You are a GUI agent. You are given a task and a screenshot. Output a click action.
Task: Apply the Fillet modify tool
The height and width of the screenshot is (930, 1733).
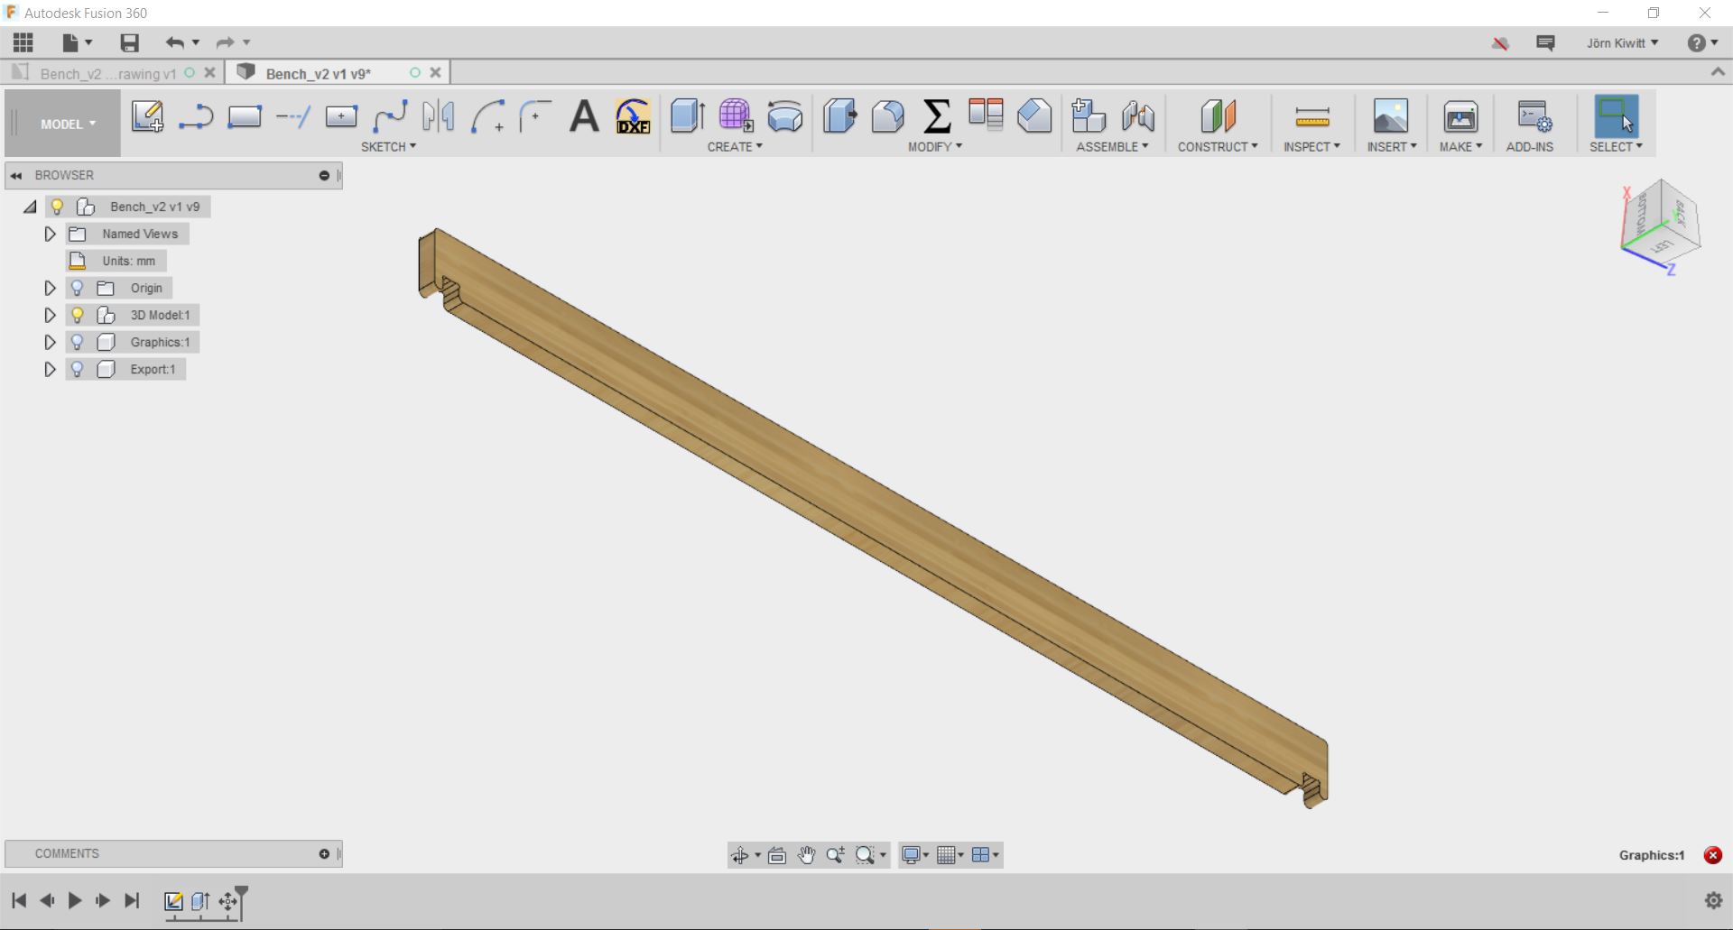pyautogui.click(x=888, y=116)
